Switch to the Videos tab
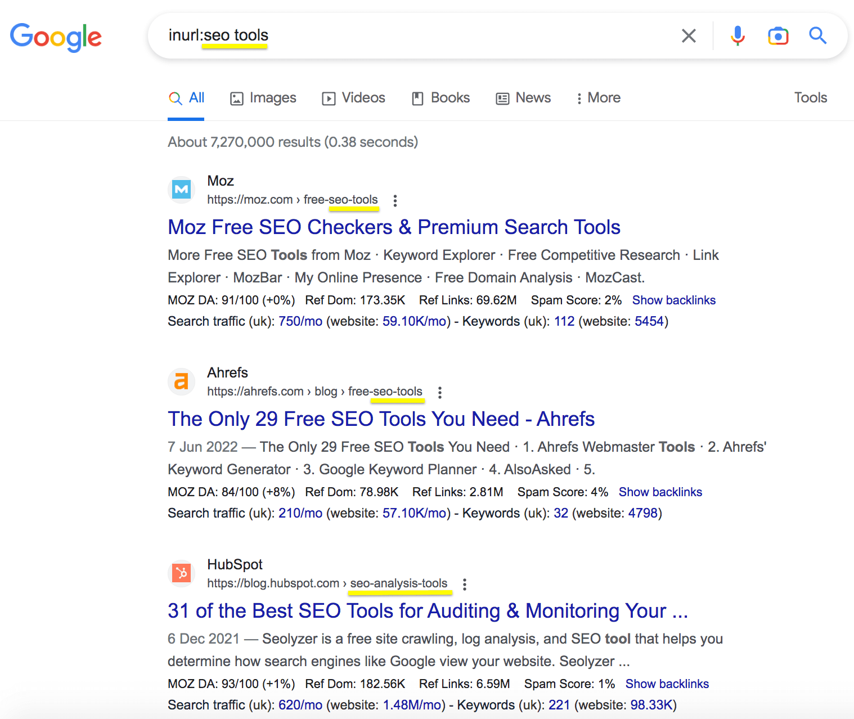The width and height of the screenshot is (854, 719). [353, 98]
